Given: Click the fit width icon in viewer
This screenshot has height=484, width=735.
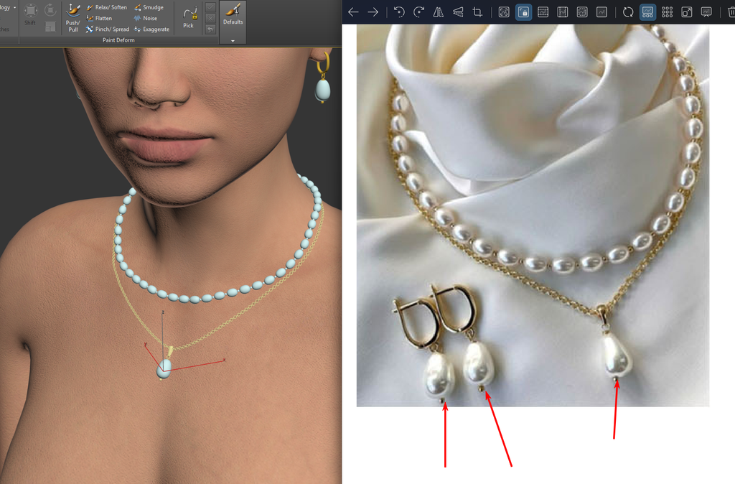Looking at the screenshot, I should pyautogui.click(x=543, y=11).
